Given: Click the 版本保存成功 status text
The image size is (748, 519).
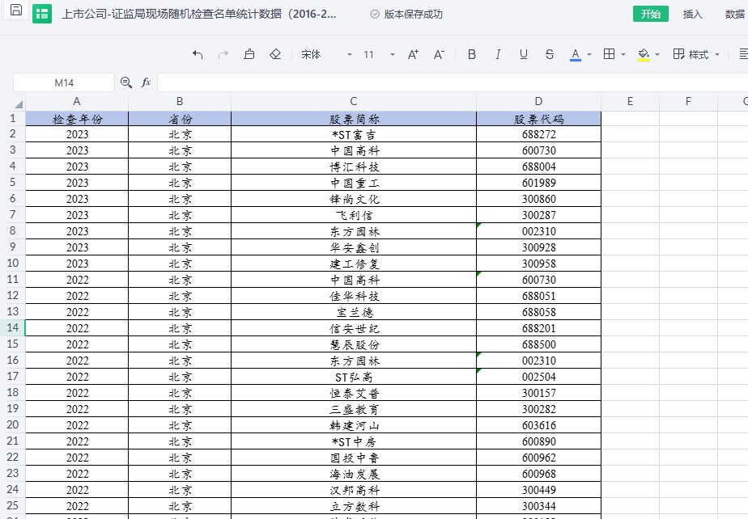Looking at the screenshot, I should point(413,15).
